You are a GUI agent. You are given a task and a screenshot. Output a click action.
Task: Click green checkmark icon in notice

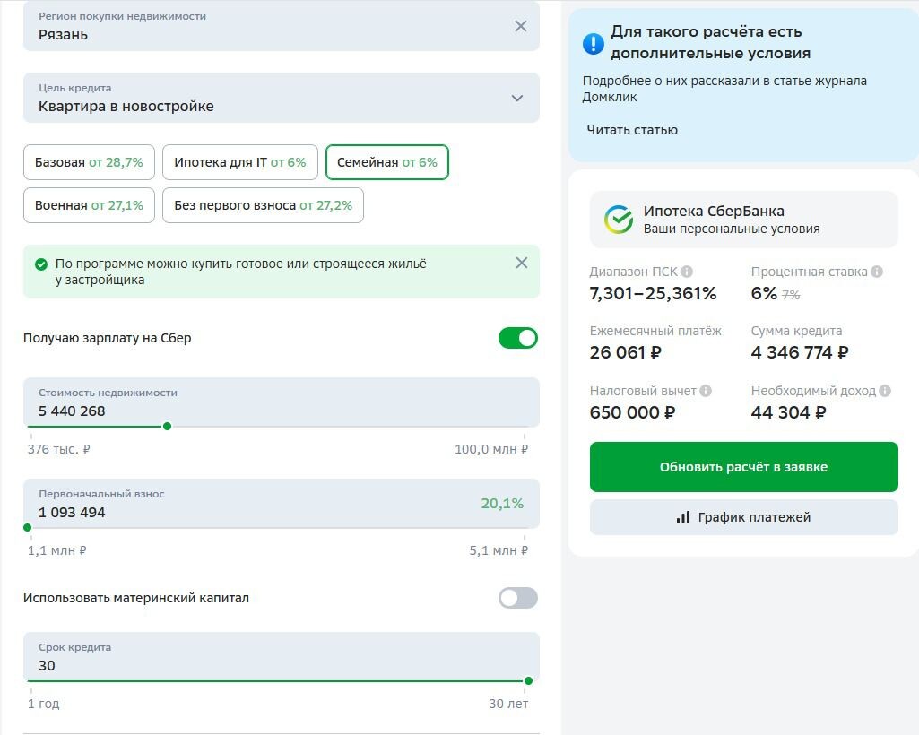(x=41, y=264)
